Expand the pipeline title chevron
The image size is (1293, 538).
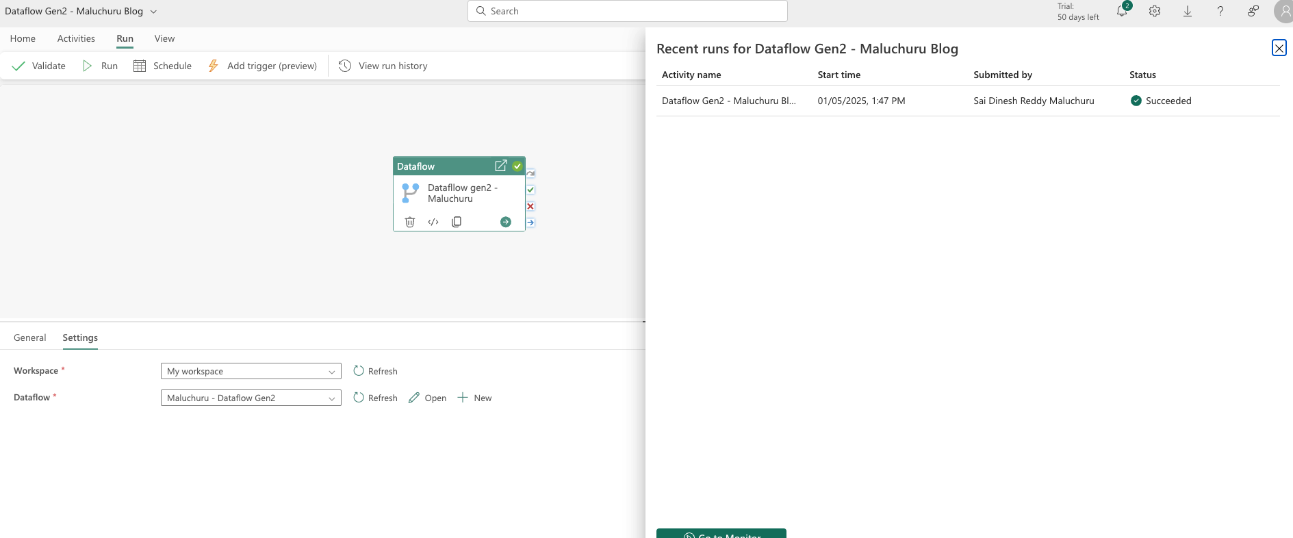(153, 12)
